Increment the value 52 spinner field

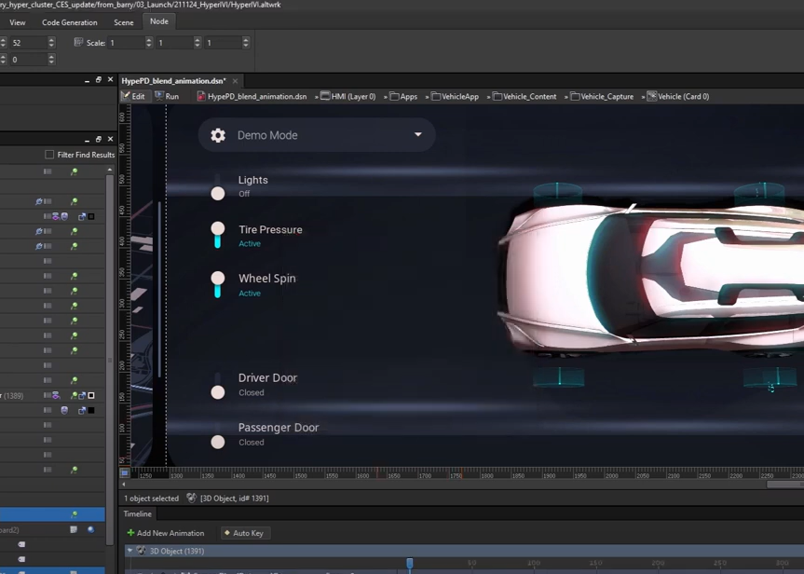pyautogui.click(x=51, y=40)
